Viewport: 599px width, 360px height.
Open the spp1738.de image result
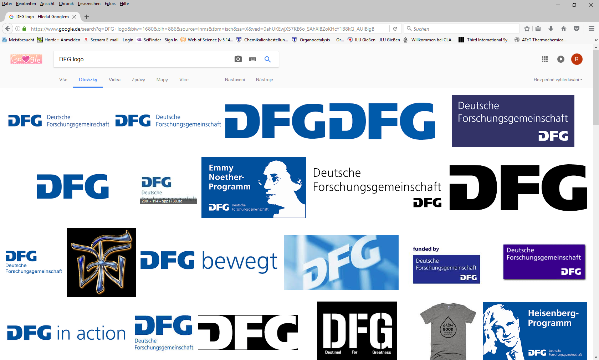(168, 189)
